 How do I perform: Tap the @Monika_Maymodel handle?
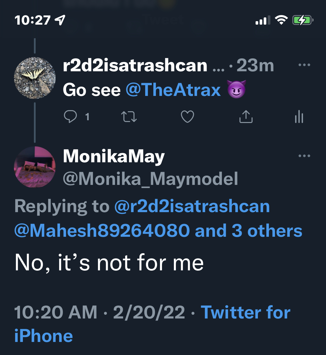150,179
